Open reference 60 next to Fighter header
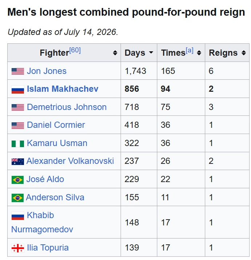The image size is (251, 260). pos(75,50)
